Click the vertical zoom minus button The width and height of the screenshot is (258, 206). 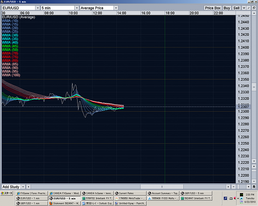254,181
